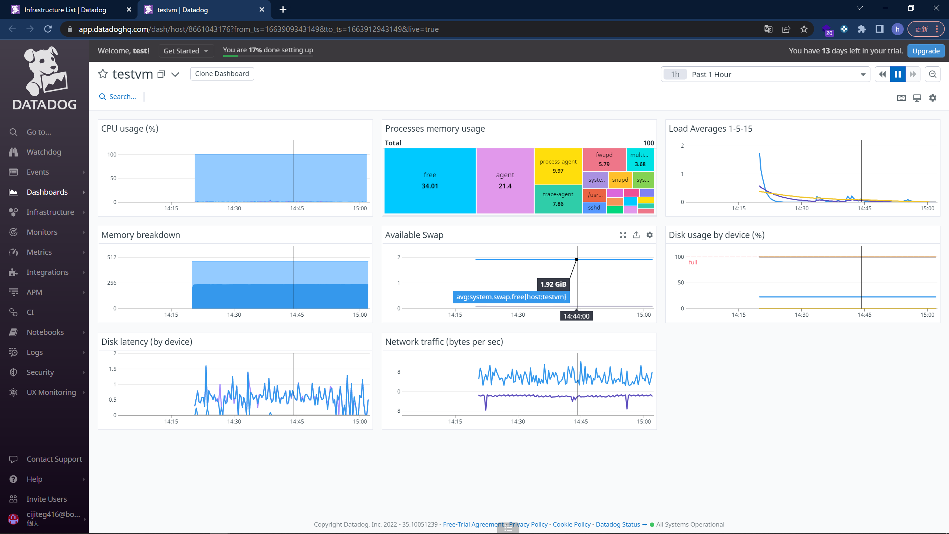This screenshot has width=949, height=534.
Task: Click the free memory swatch in Processes chart
Action: [x=430, y=181]
